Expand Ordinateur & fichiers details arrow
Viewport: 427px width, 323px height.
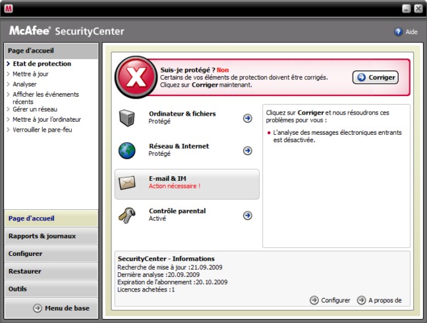pyautogui.click(x=248, y=118)
